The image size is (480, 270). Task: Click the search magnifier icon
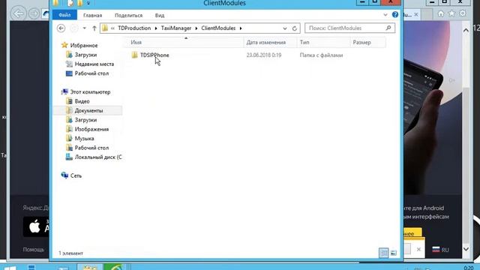coord(388,28)
